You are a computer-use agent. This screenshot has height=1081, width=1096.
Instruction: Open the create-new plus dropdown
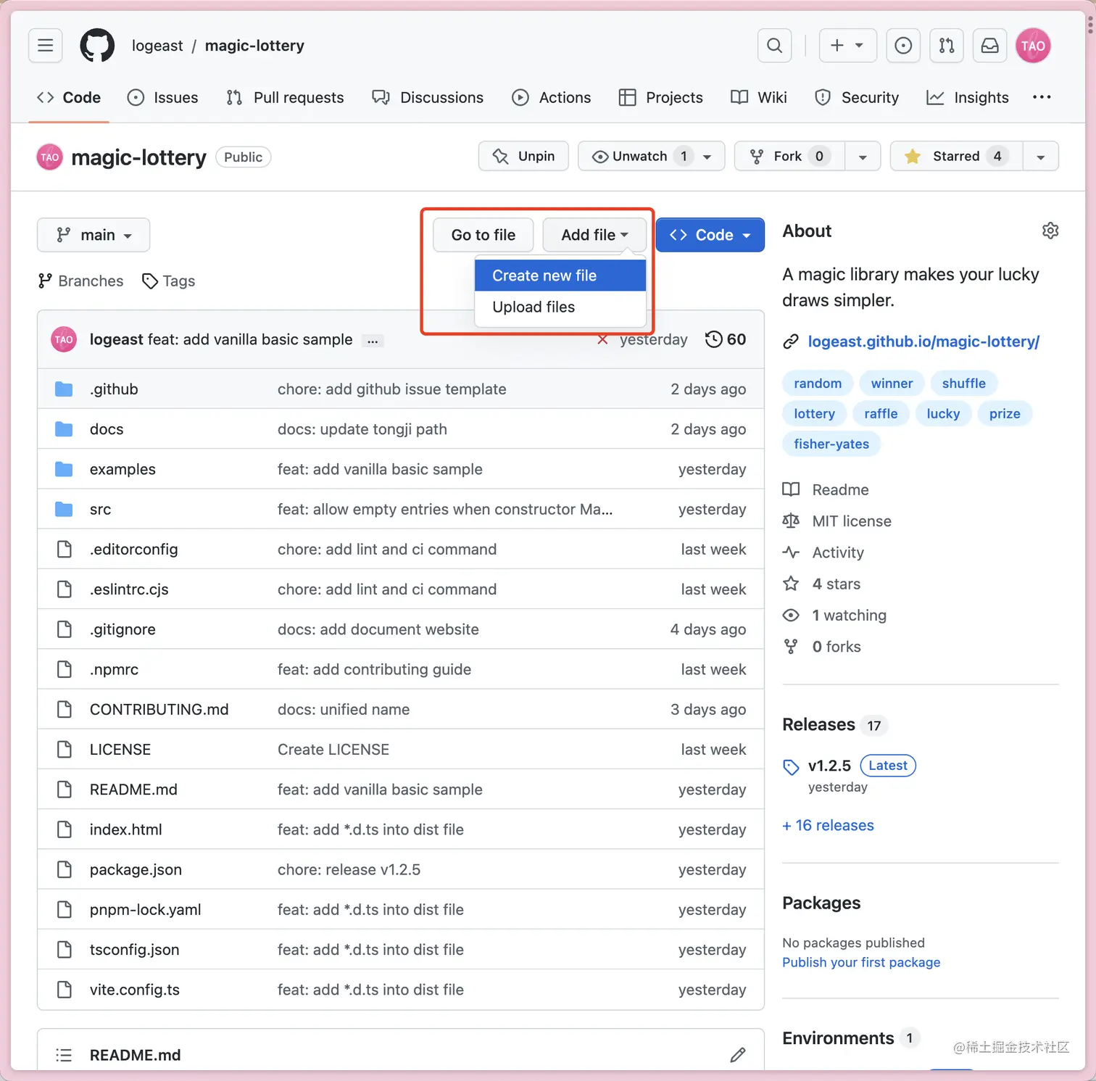pyautogui.click(x=847, y=46)
